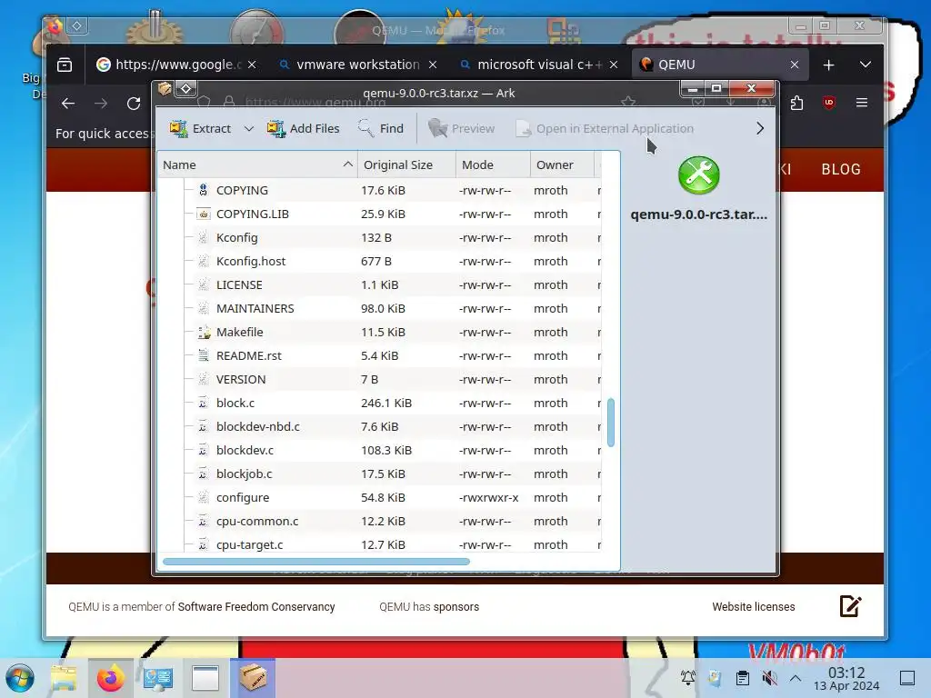931x698 pixels.
Task: Click the Ark package taskbar icon
Action: click(253, 678)
